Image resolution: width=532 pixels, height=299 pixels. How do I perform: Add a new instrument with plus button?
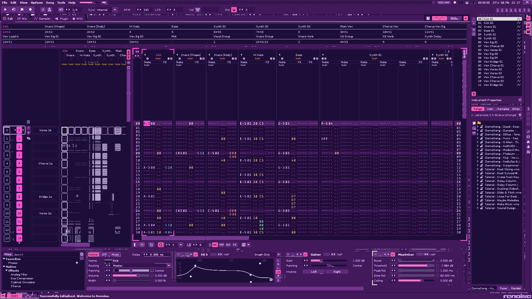click(474, 23)
